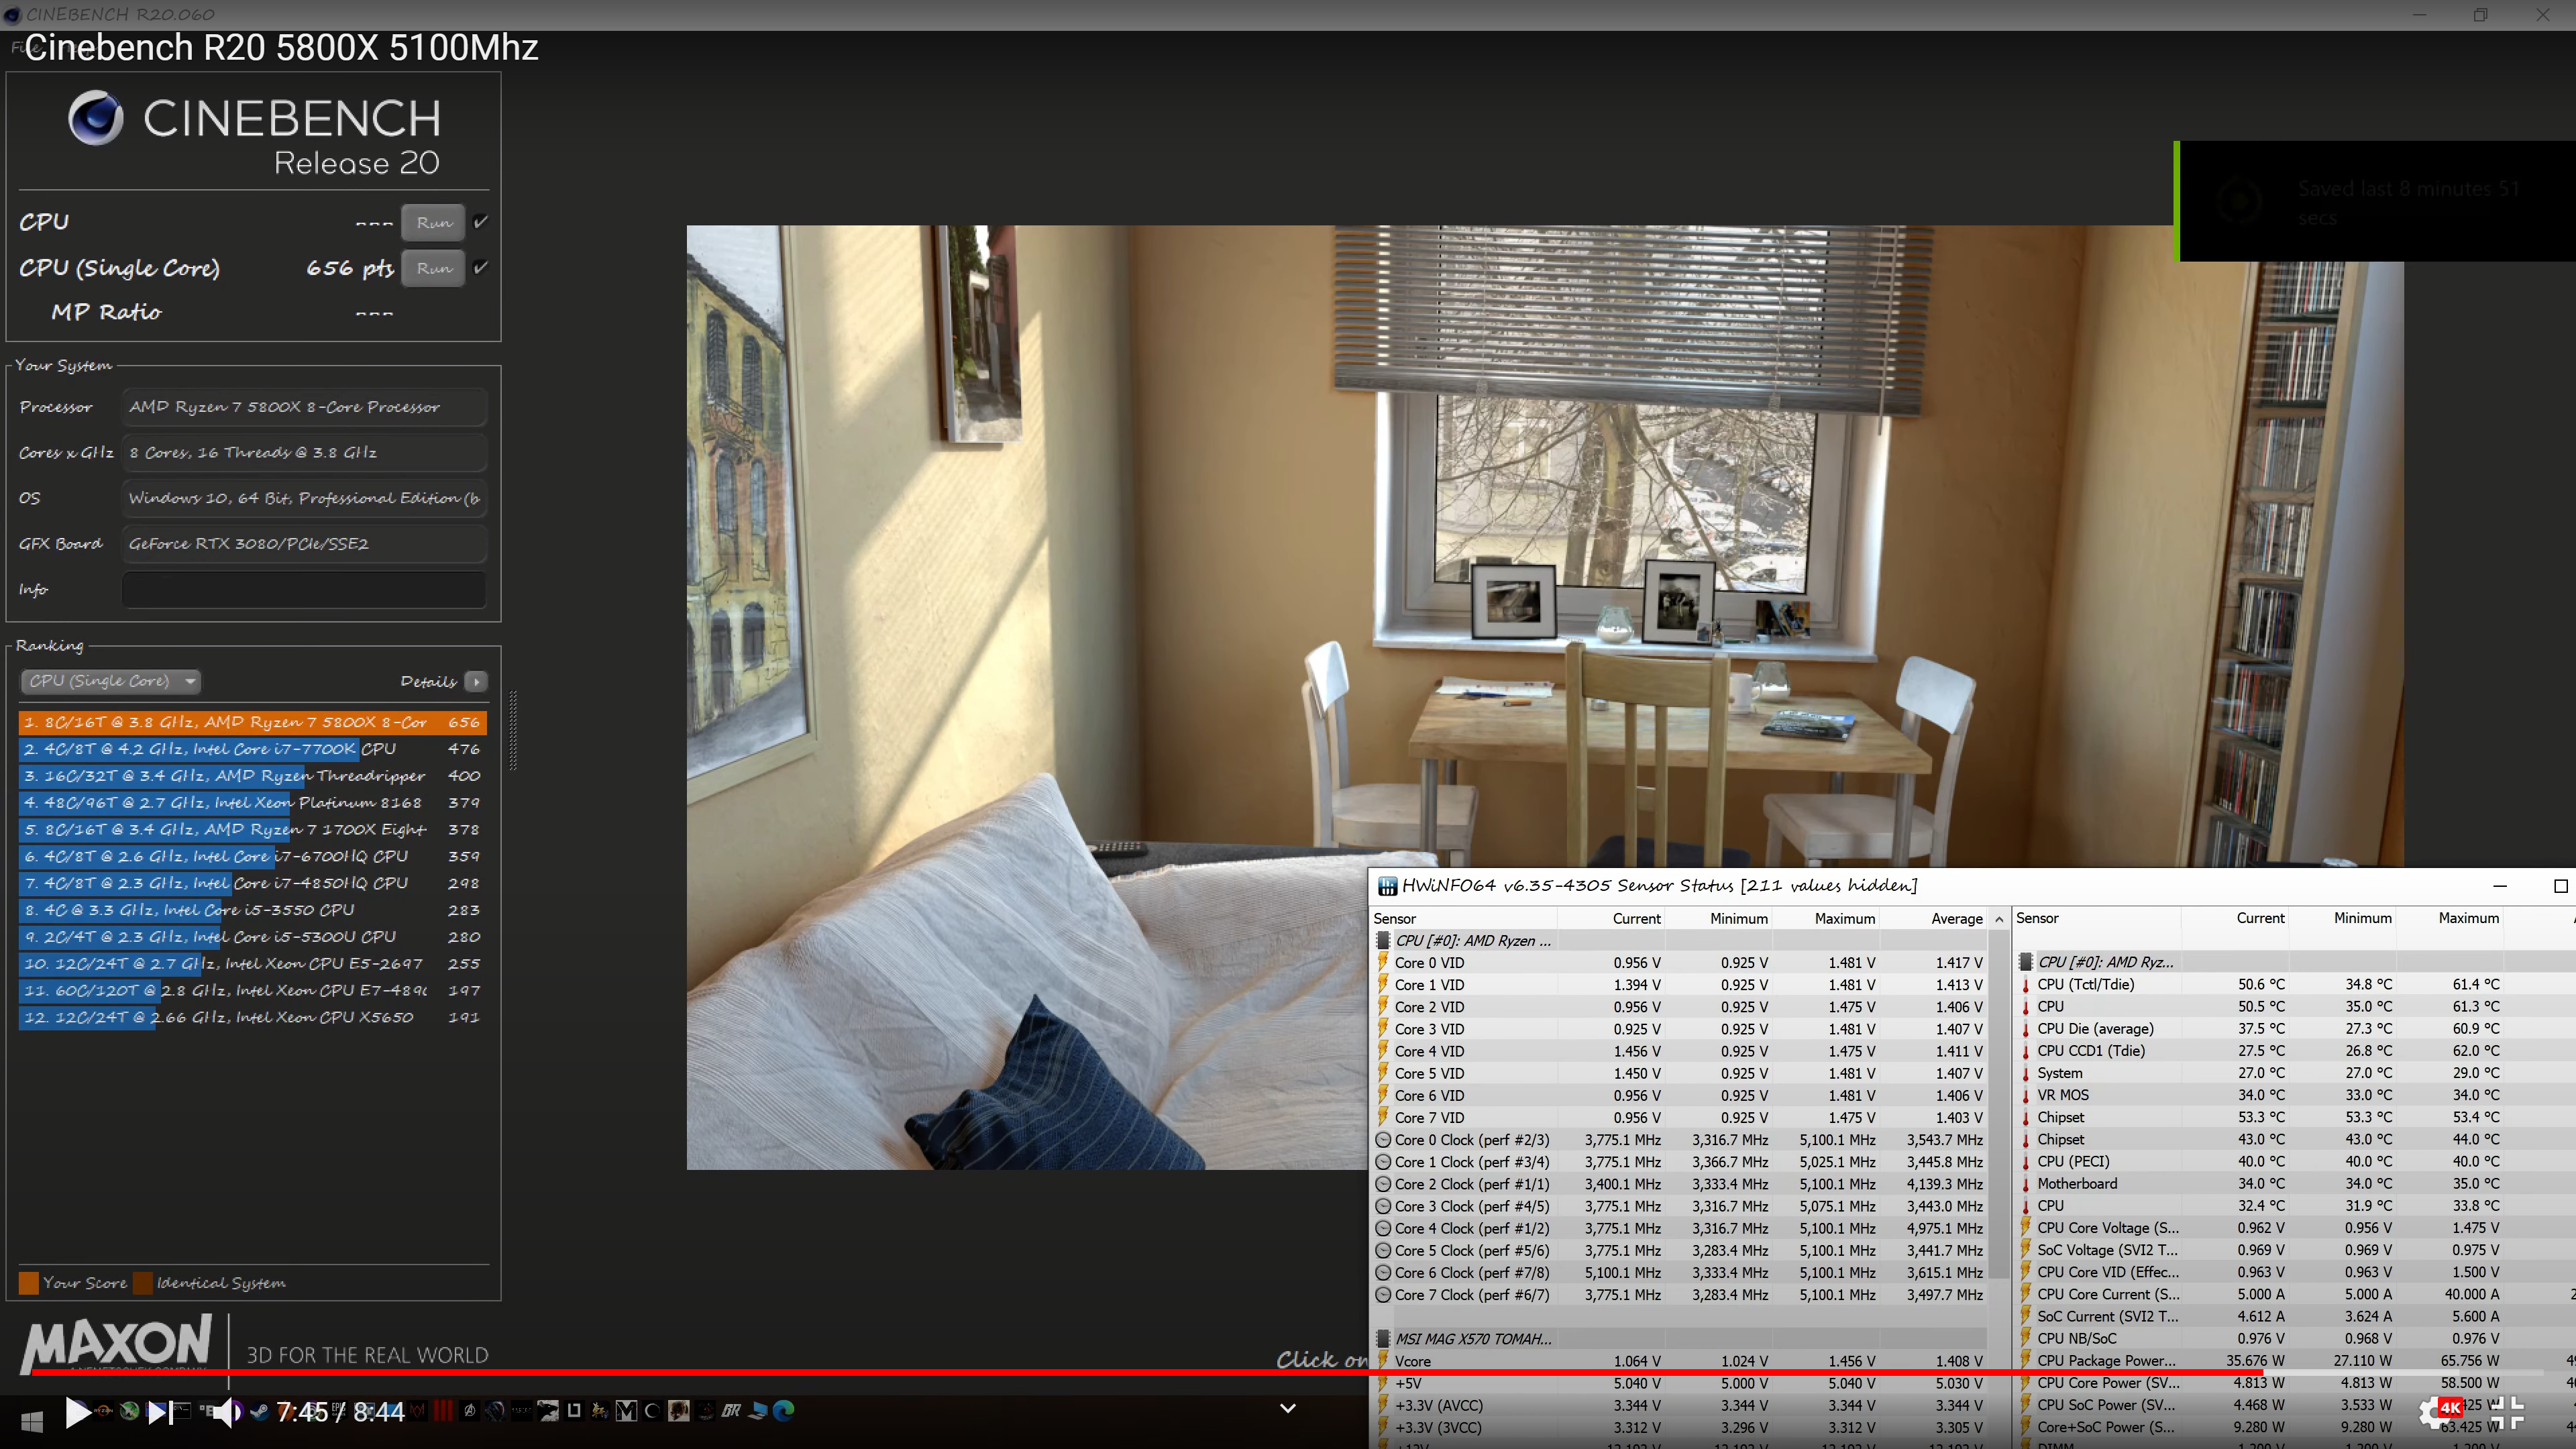This screenshot has height=1449, width=2576.
Task: Minimize the HWiNFO64 sensor window
Action: (2500, 886)
